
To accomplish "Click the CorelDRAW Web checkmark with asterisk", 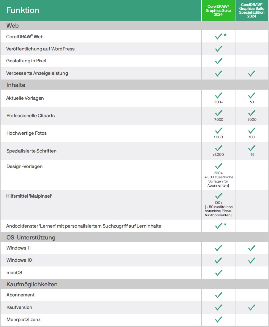I will coord(219,36).
